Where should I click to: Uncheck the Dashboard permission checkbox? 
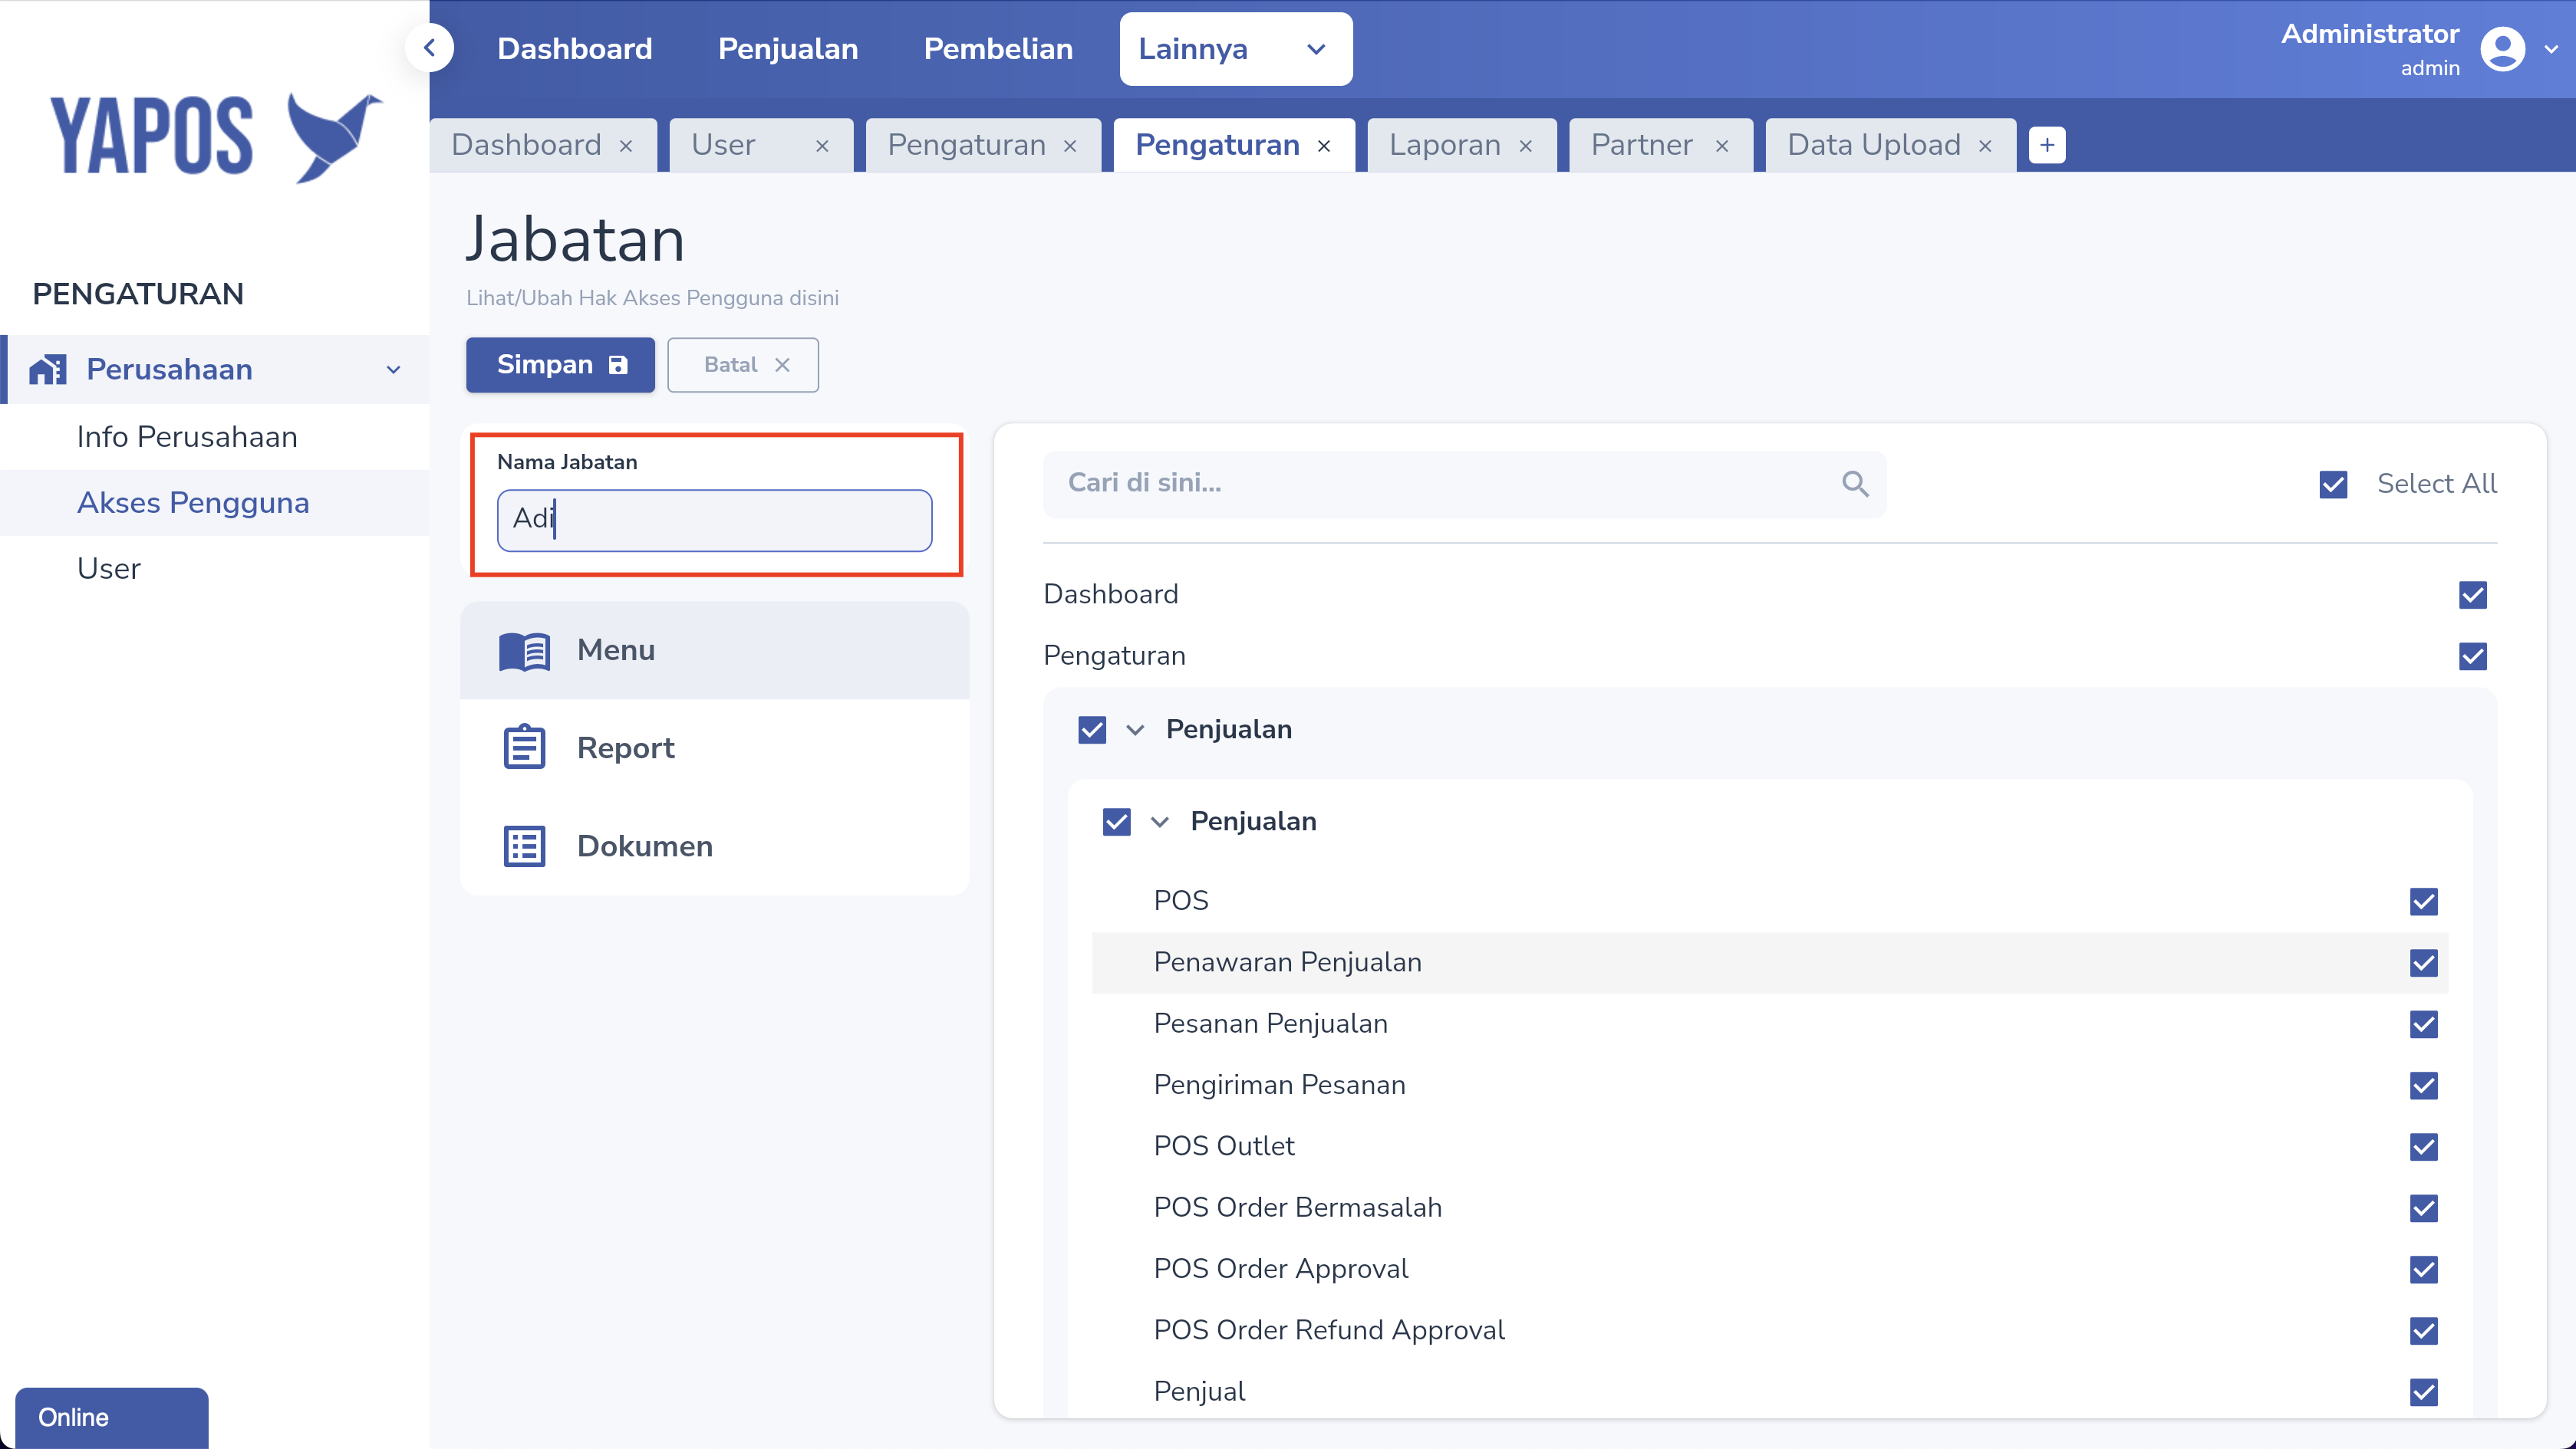point(2473,596)
